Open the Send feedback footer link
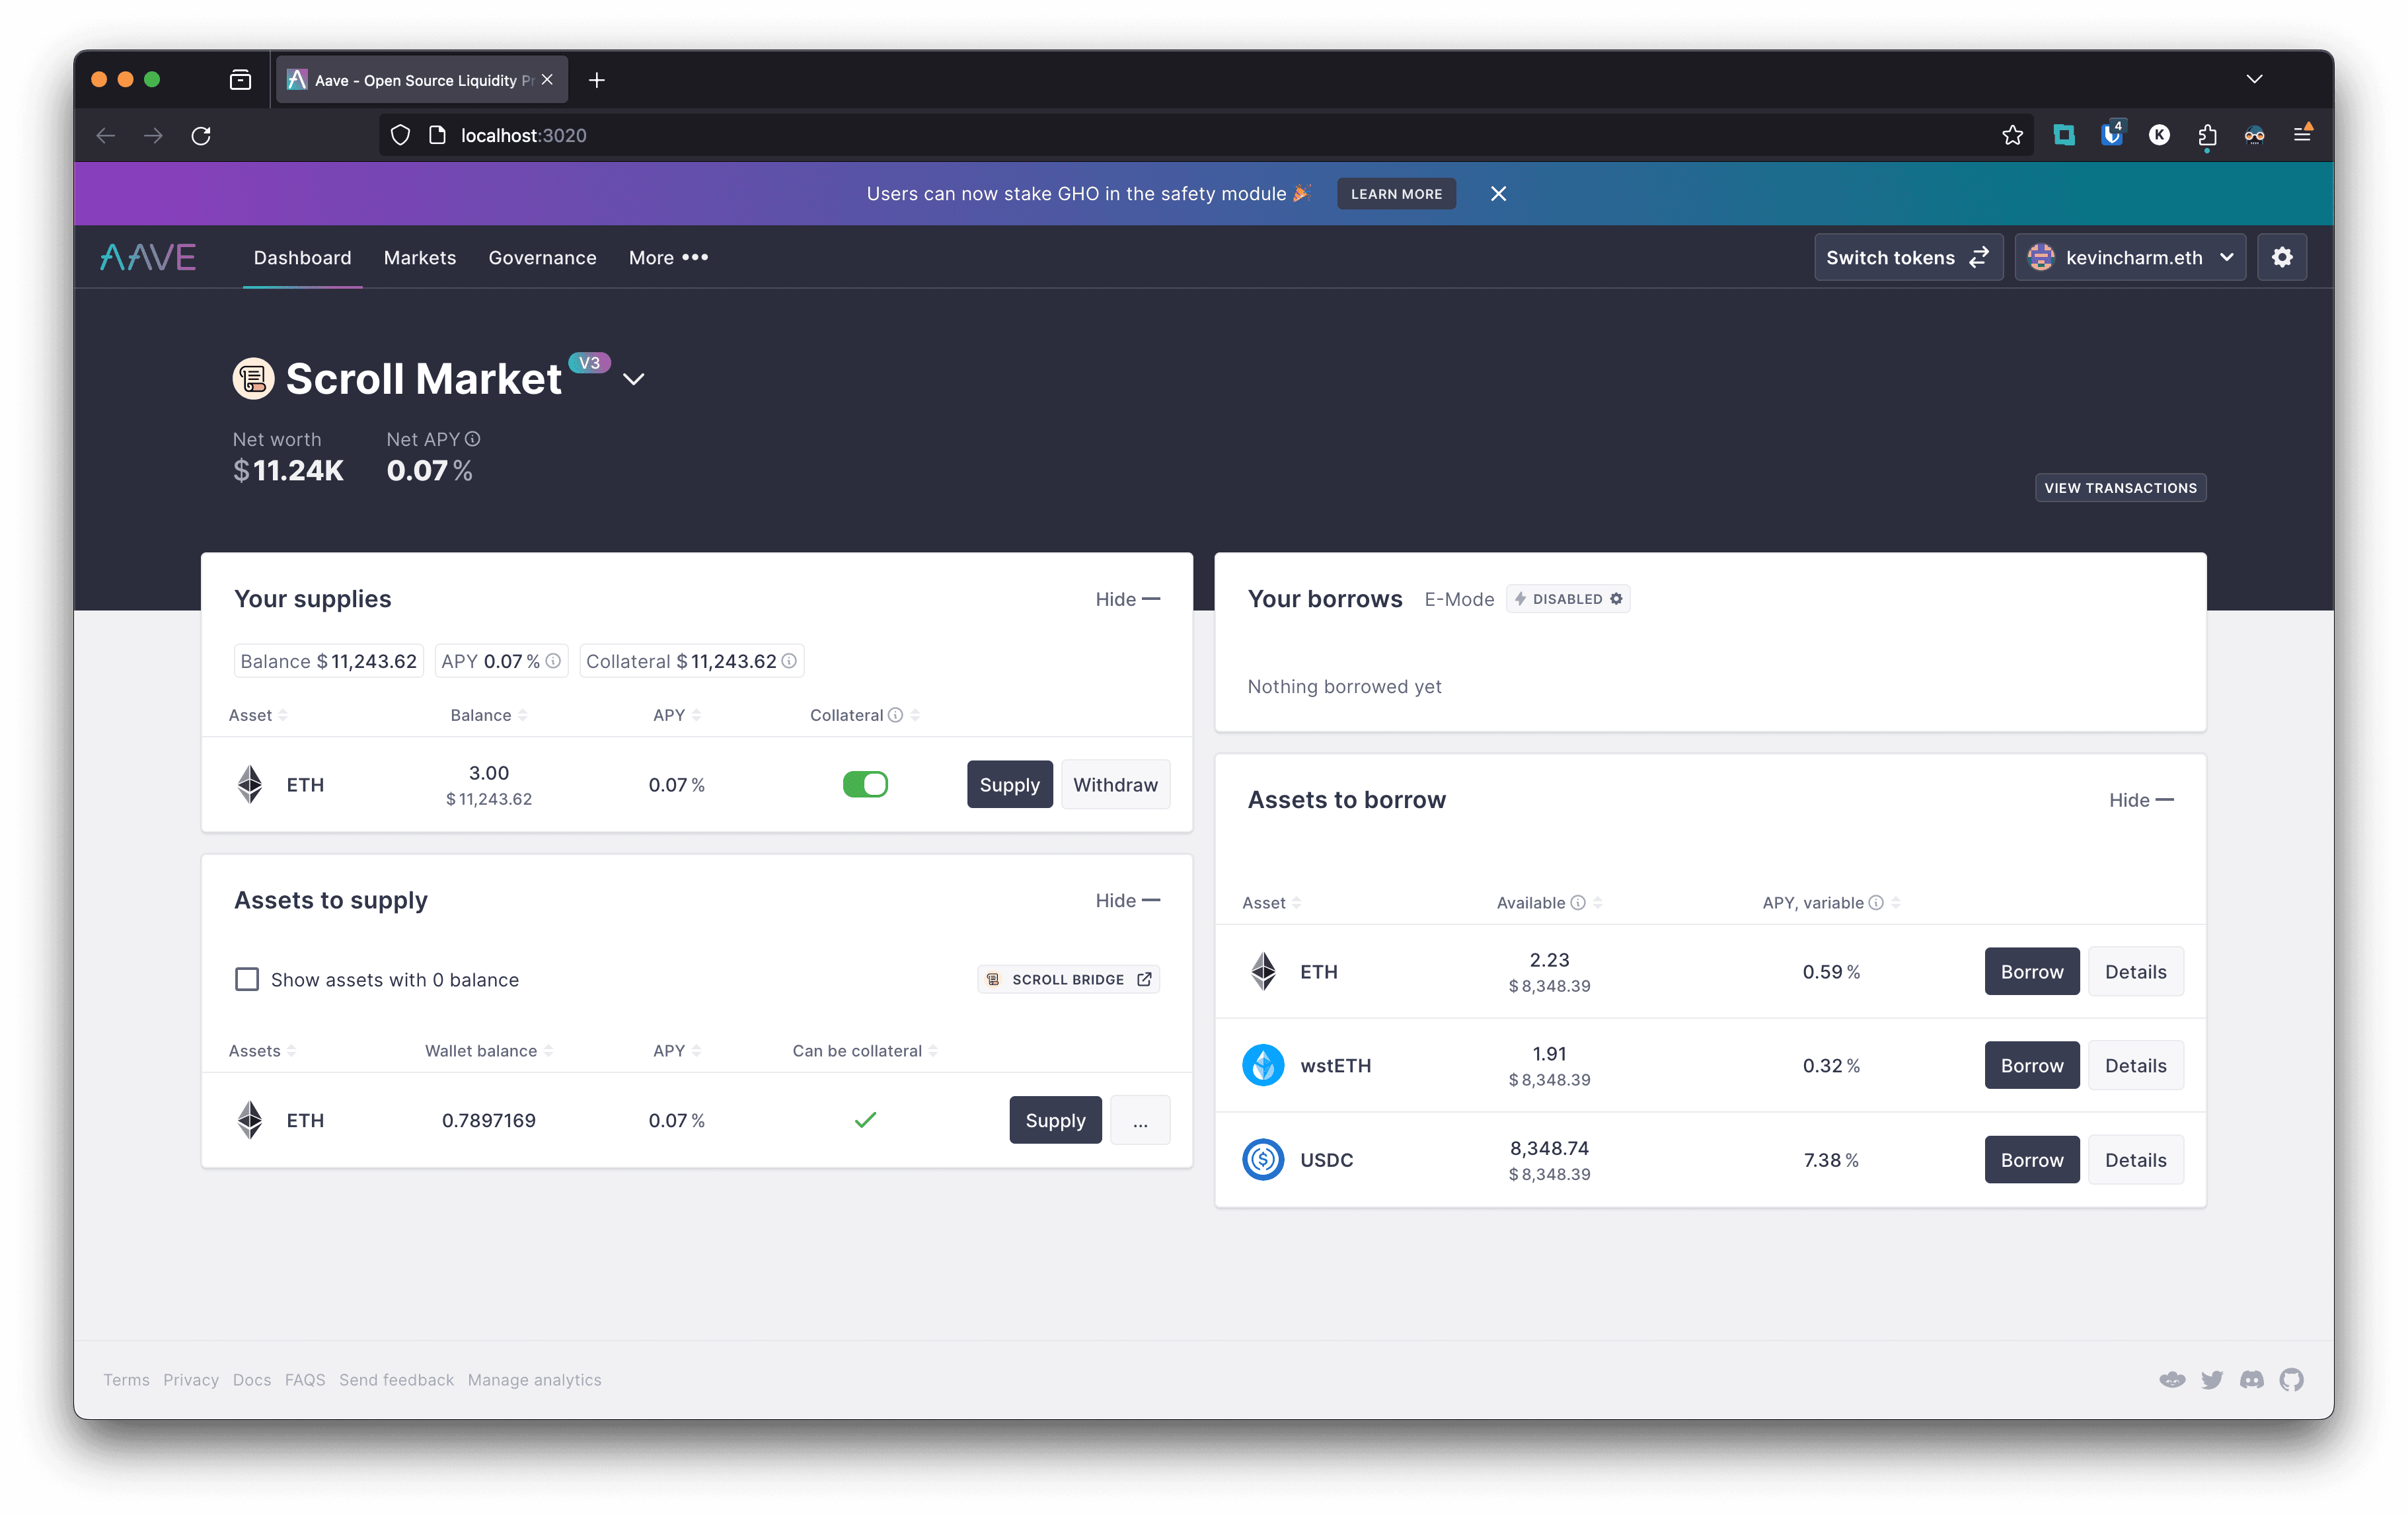This screenshot has width=2408, height=1517. (x=396, y=1380)
